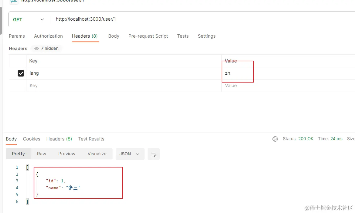Click the empty Value placeholder field
Viewport: 355px width, 213px height.
[288, 86]
